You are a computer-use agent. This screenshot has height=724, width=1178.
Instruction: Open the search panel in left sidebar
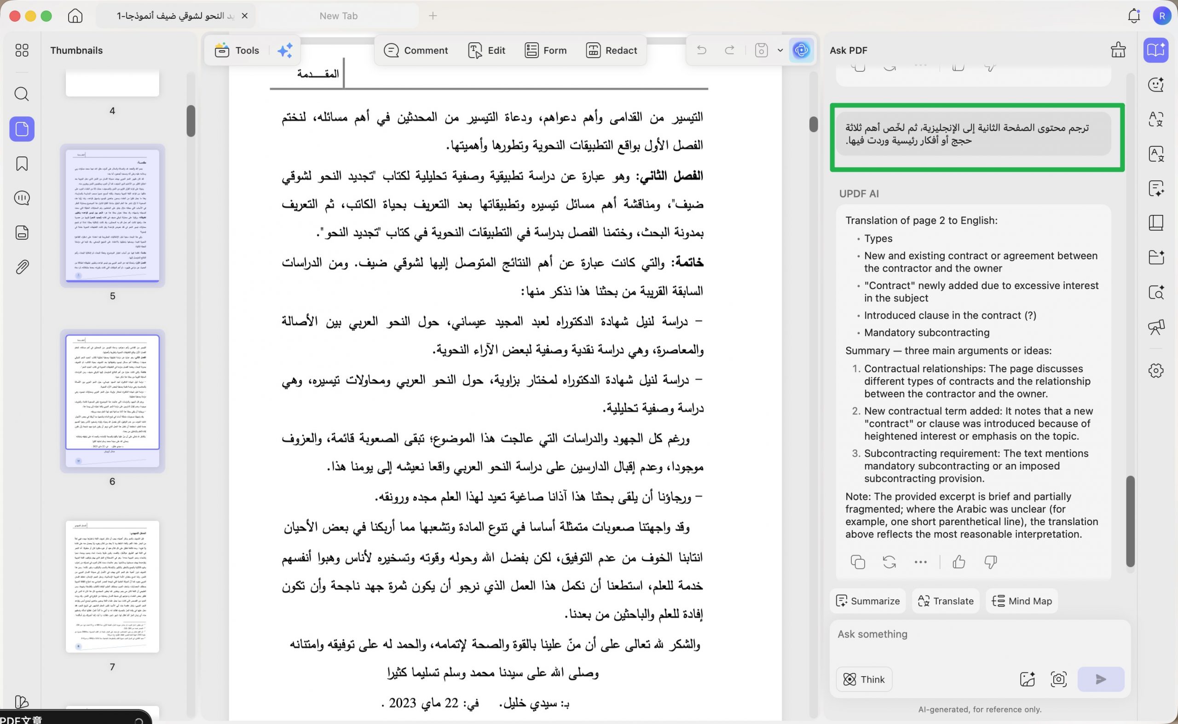tap(22, 94)
